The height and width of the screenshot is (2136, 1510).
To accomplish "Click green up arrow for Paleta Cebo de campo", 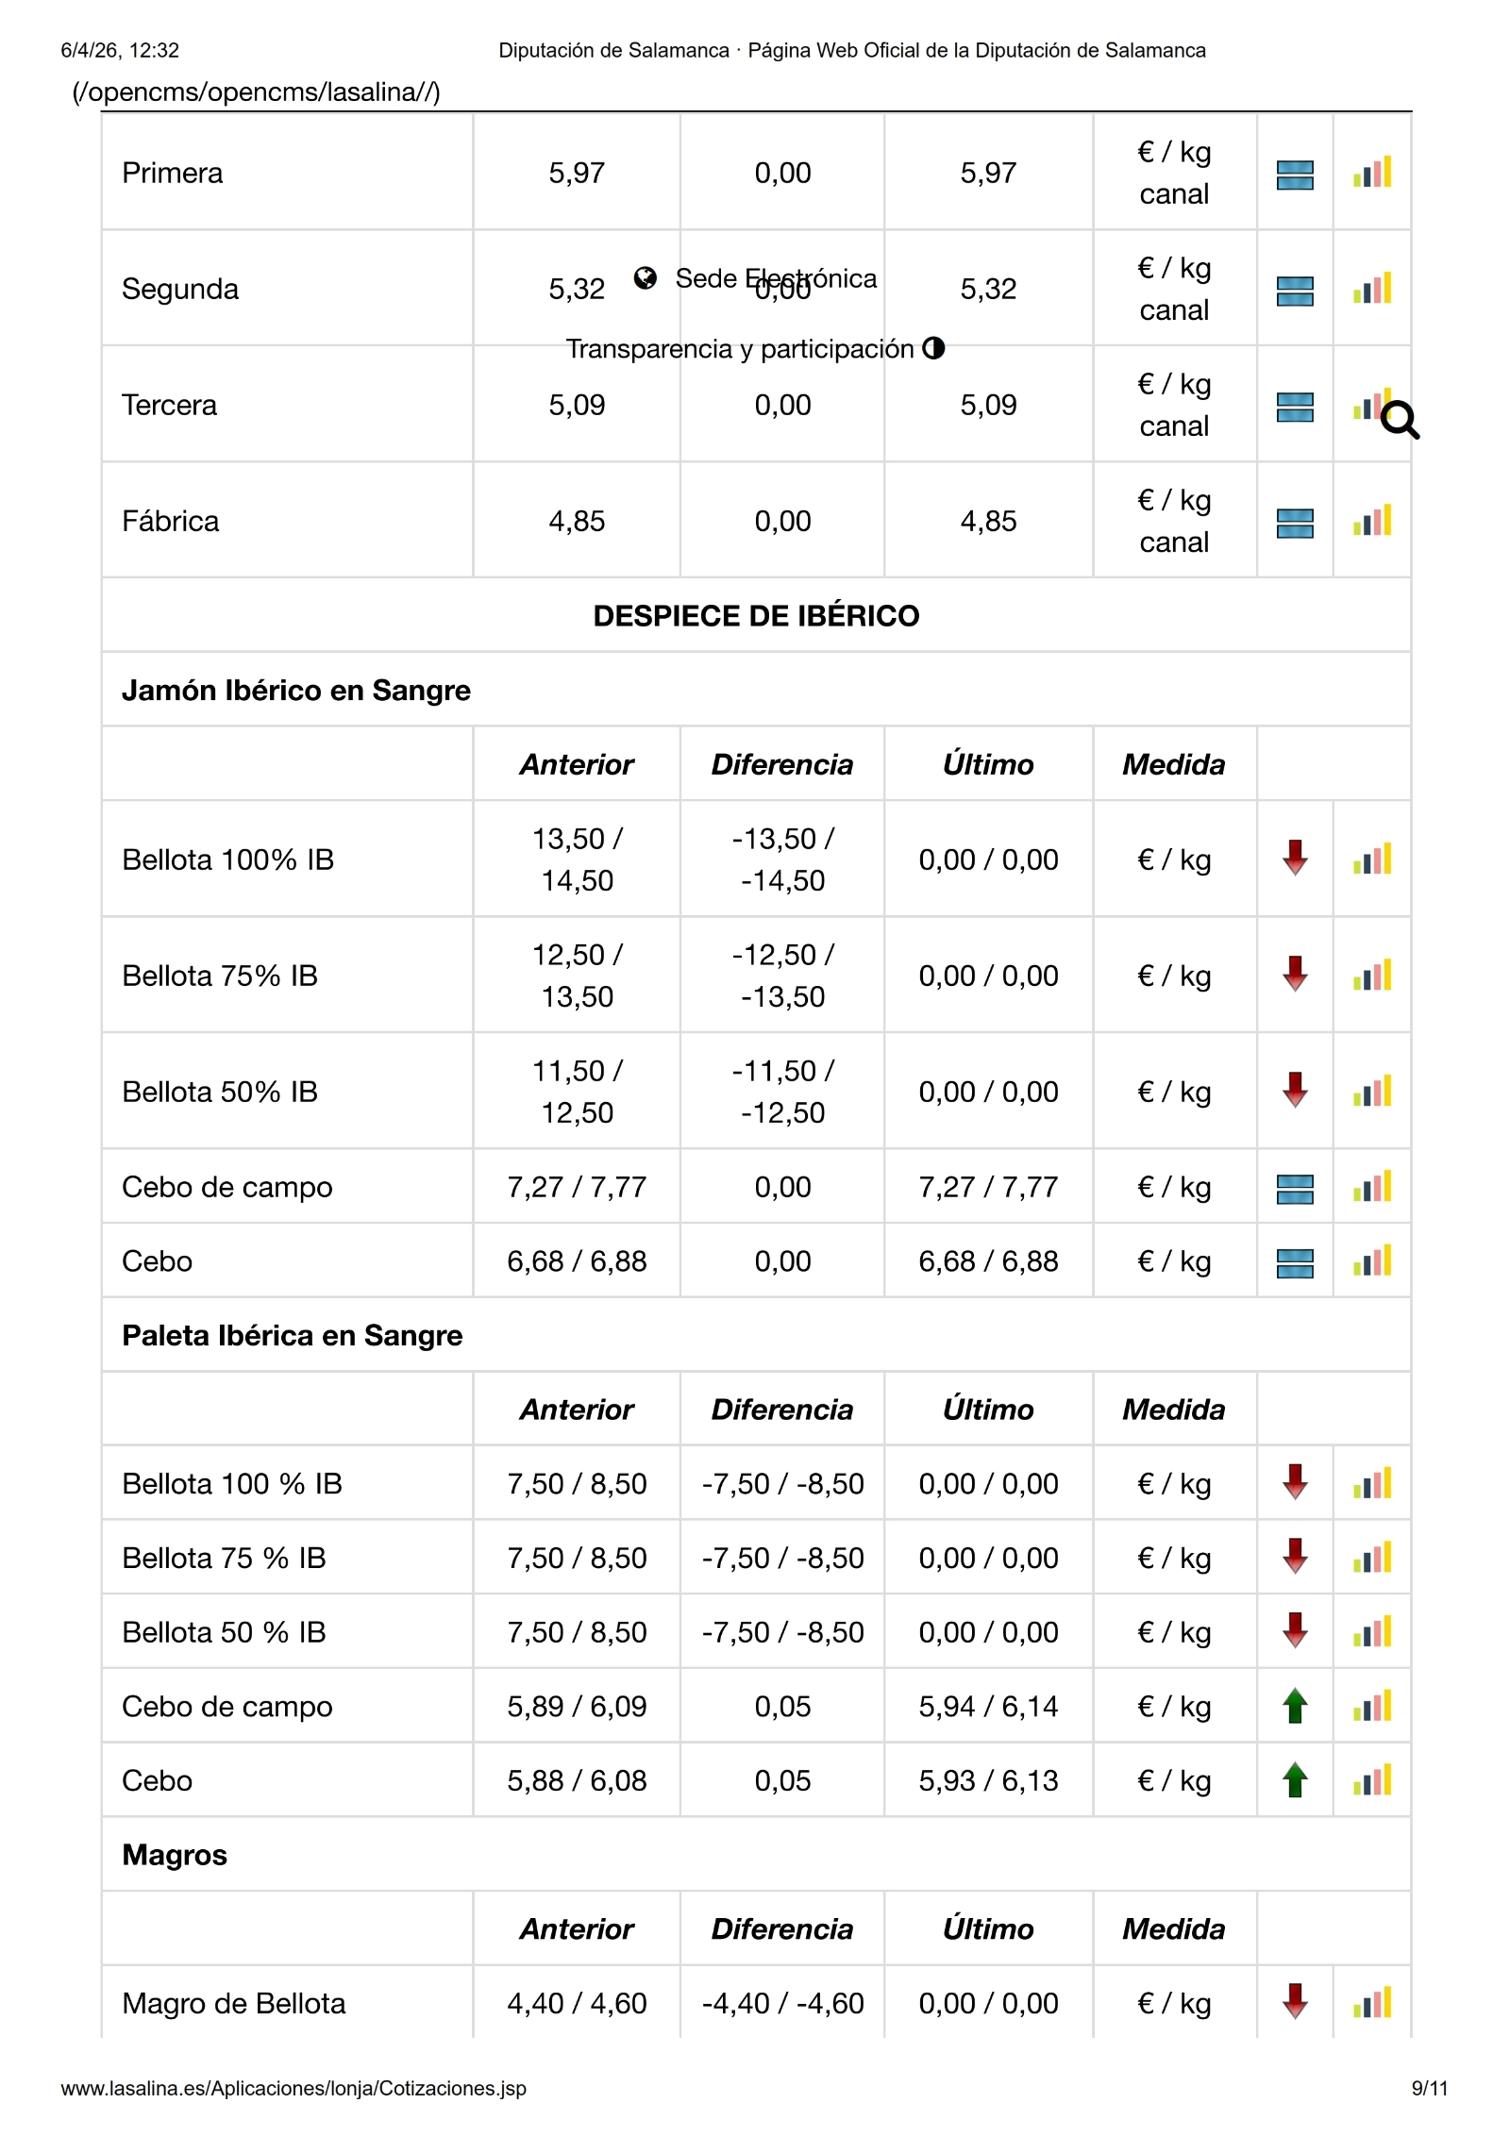I will coord(1295,1706).
